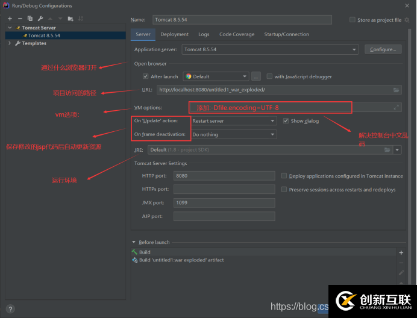Click the Move Down arrow in toolbar
Viewport: 417px width, 318px height.
click(x=60, y=19)
